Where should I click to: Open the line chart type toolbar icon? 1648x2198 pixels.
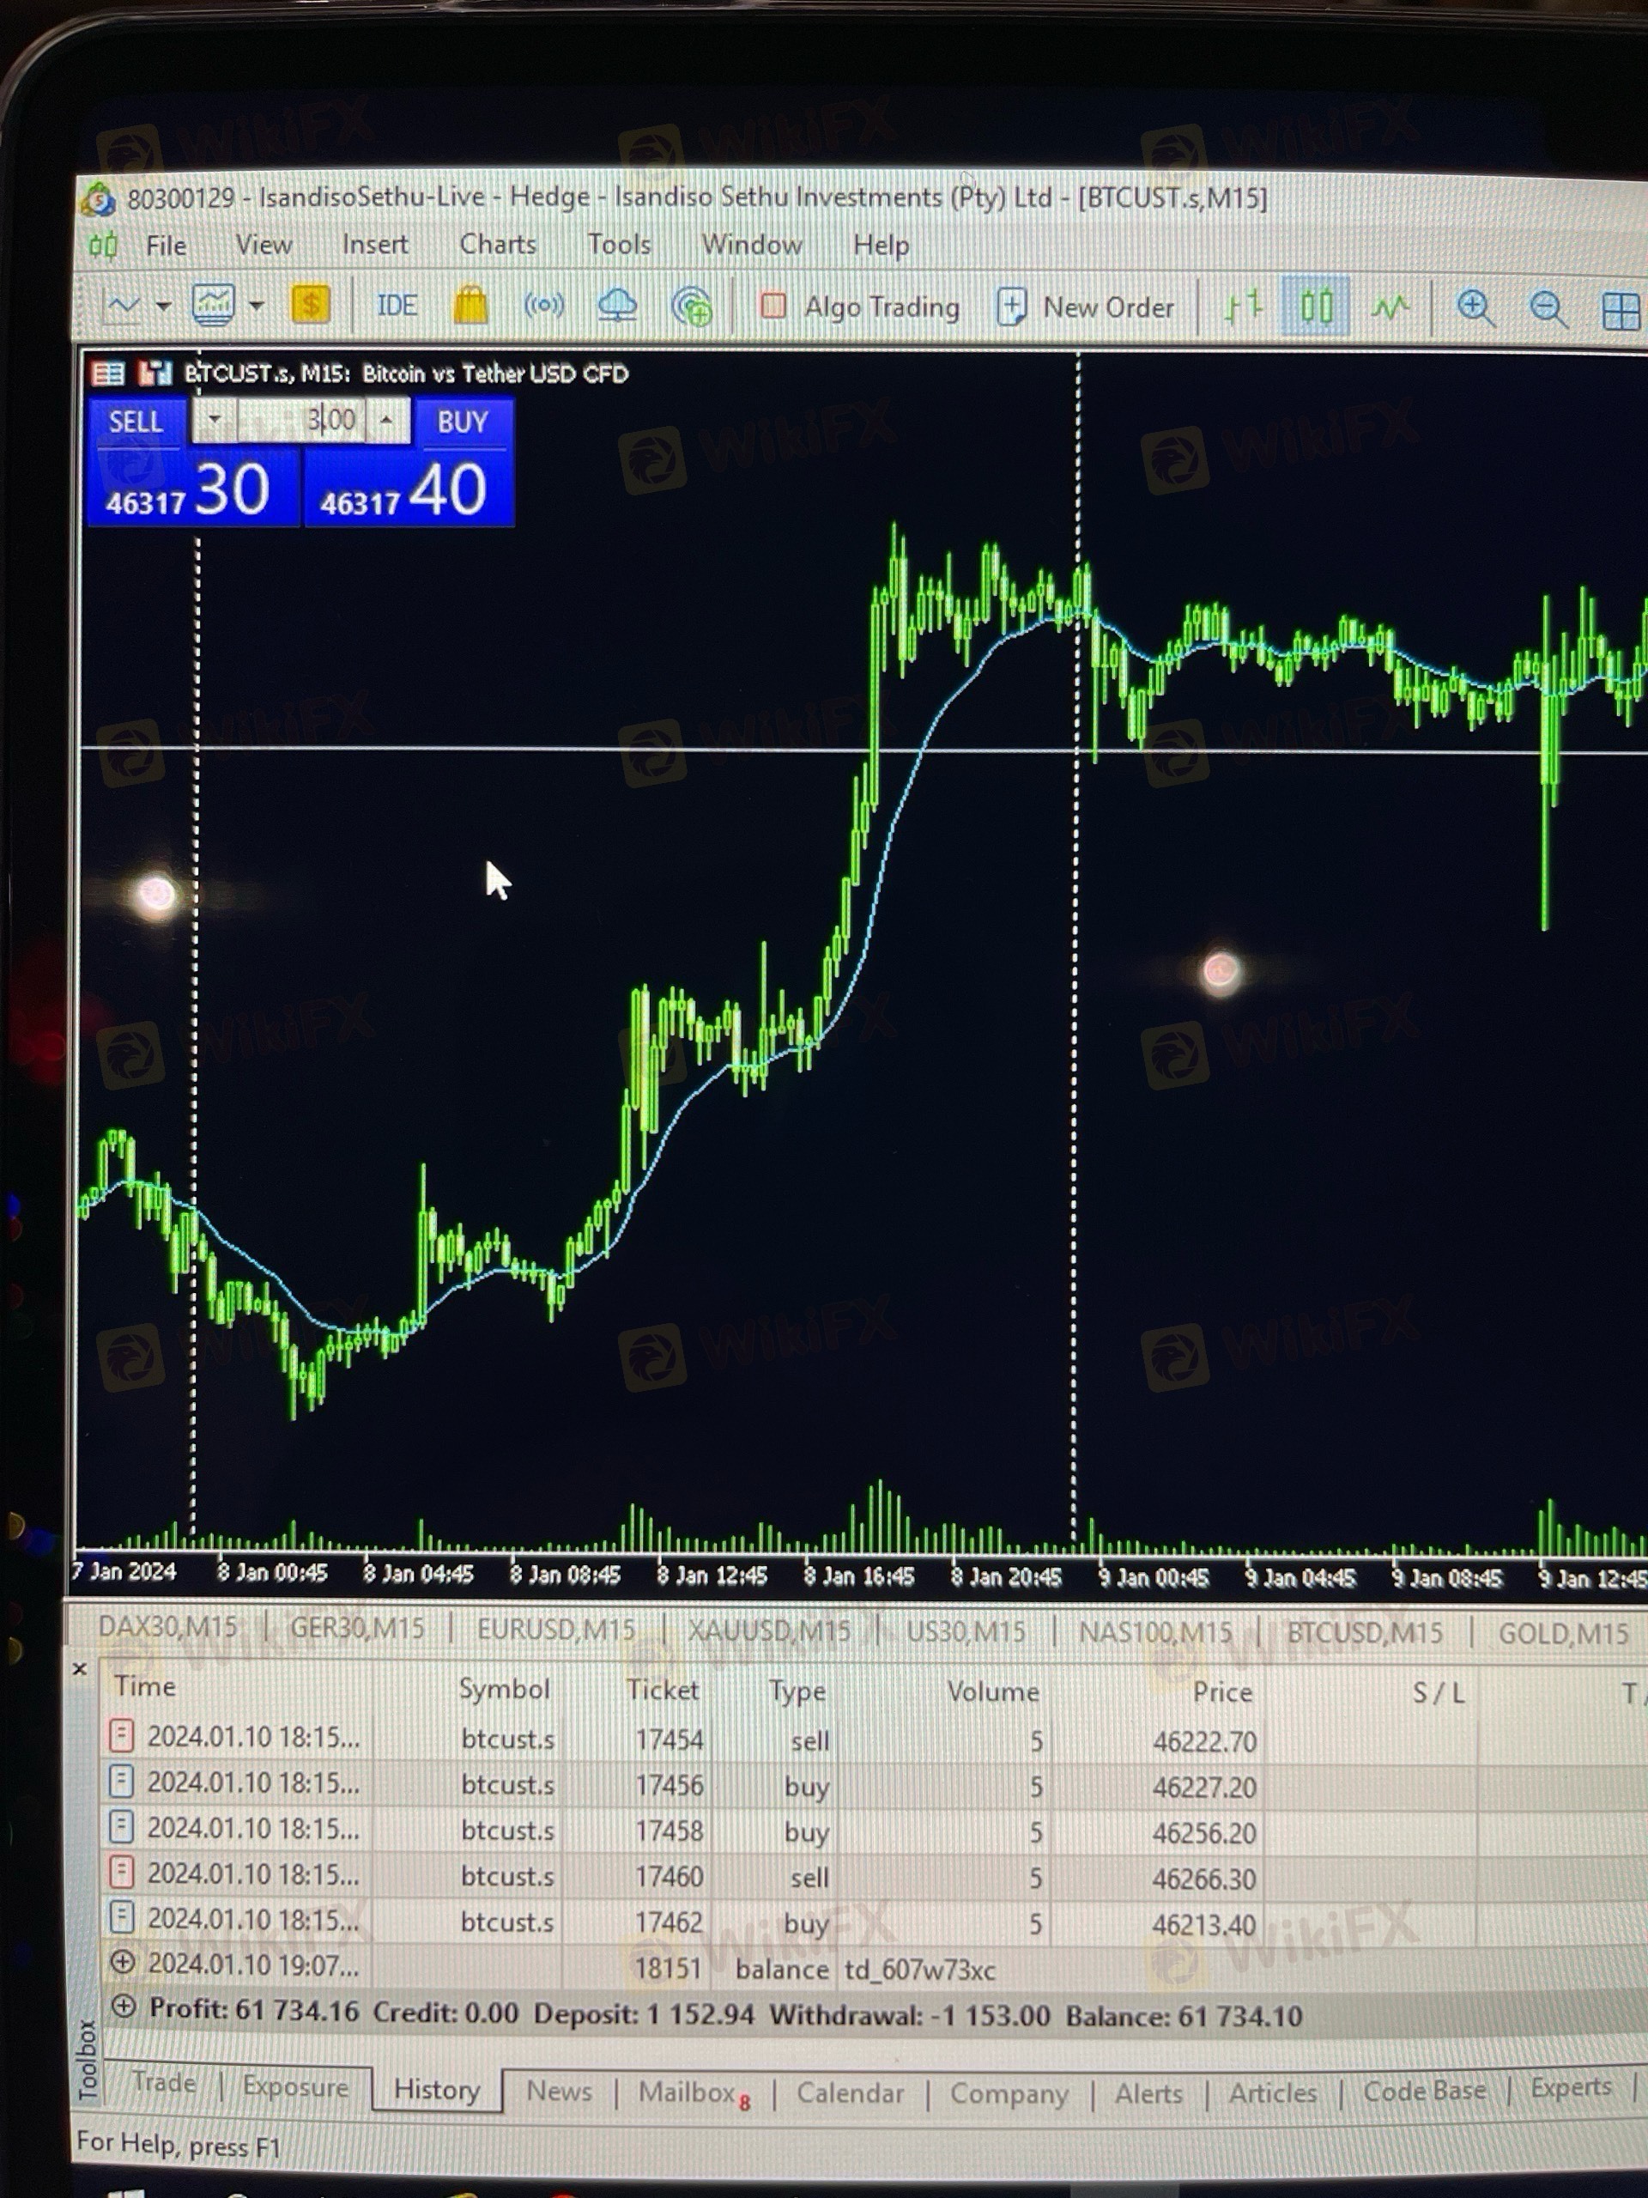pos(124,305)
